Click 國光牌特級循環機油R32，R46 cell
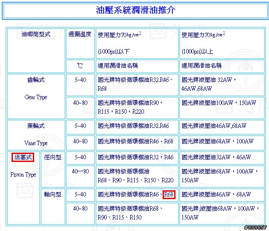 [x=137, y=158]
